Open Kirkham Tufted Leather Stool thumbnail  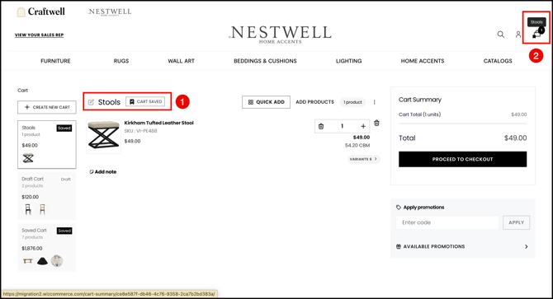tap(104, 137)
